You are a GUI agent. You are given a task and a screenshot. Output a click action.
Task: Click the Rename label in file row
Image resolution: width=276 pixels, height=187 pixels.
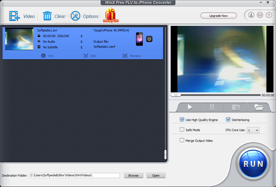(x=135, y=56)
